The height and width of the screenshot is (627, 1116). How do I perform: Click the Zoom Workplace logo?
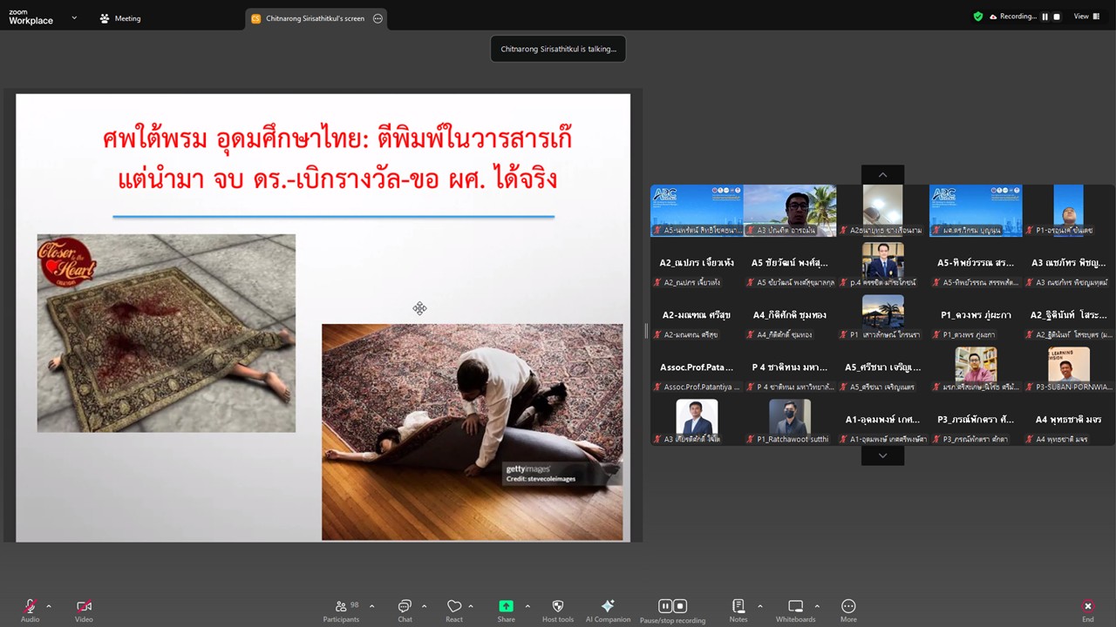tap(31, 17)
